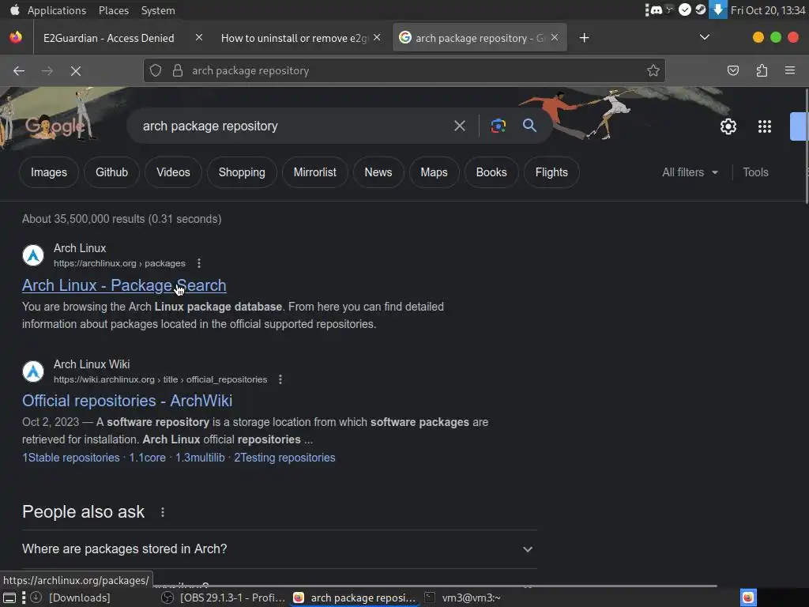Return to Google home via logo
The height and width of the screenshot is (607, 809).
tap(55, 126)
